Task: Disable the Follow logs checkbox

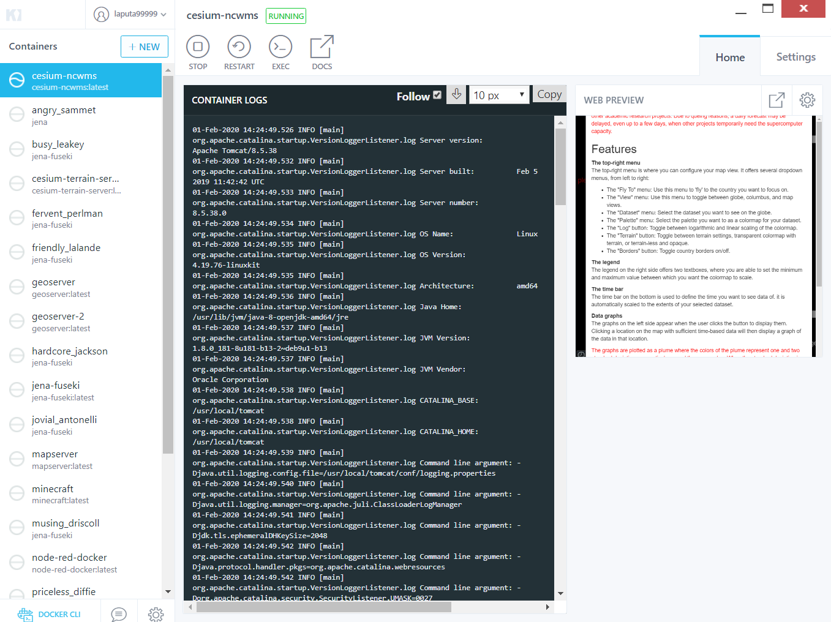Action: tap(437, 96)
